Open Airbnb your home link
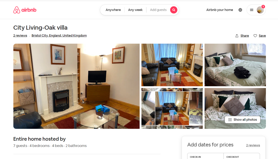 tap(220, 10)
